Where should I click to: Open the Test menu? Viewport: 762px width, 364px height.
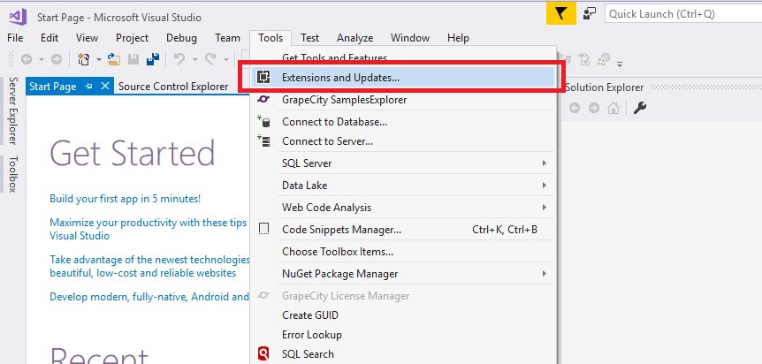309,38
